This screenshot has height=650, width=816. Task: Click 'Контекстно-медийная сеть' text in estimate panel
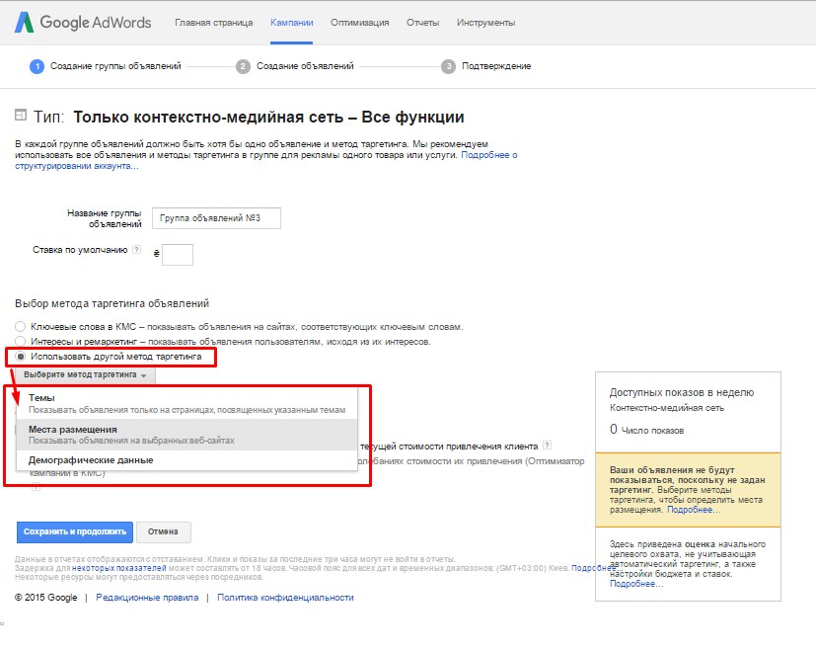pyautogui.click(x=667, y=408)
